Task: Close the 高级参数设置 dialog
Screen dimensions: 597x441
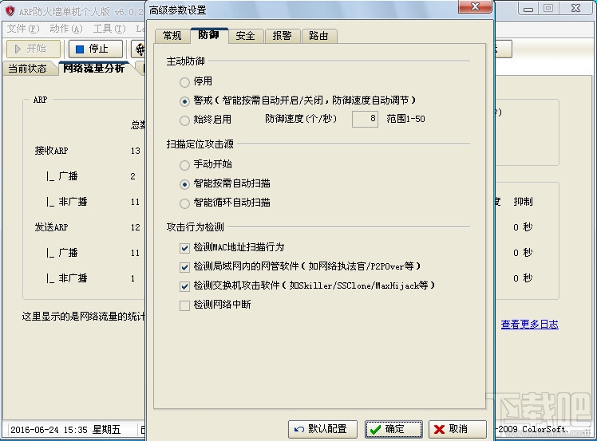Action: [475, 6]
